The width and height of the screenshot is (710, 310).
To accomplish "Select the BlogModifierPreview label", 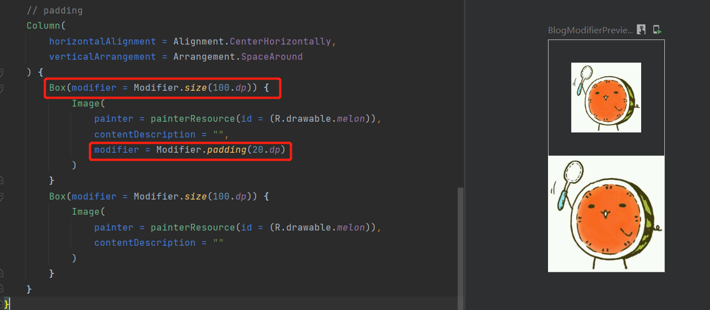I will tap(591, 30).
